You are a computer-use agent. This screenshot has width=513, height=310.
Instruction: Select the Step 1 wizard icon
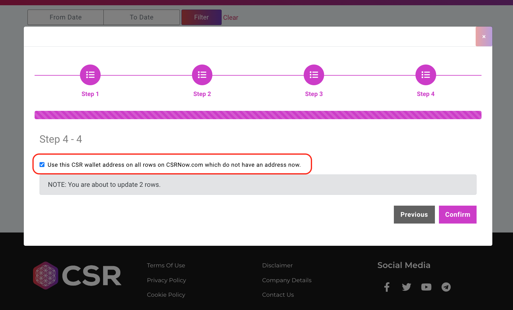tap(90, 75)
